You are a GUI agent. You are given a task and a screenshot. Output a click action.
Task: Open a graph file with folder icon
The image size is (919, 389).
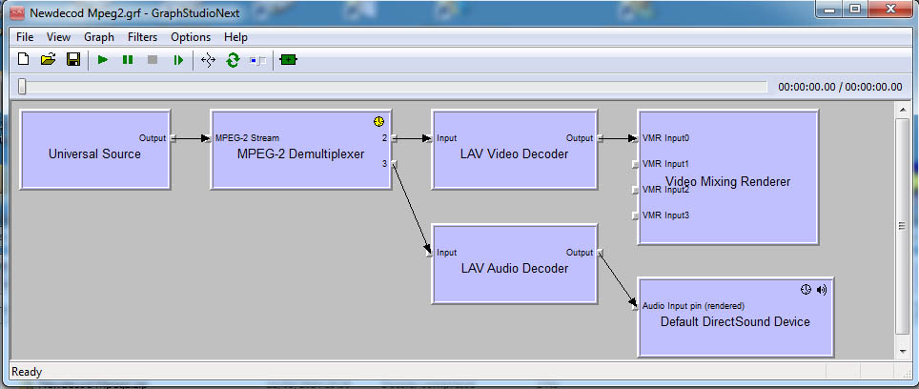[48, 60]
